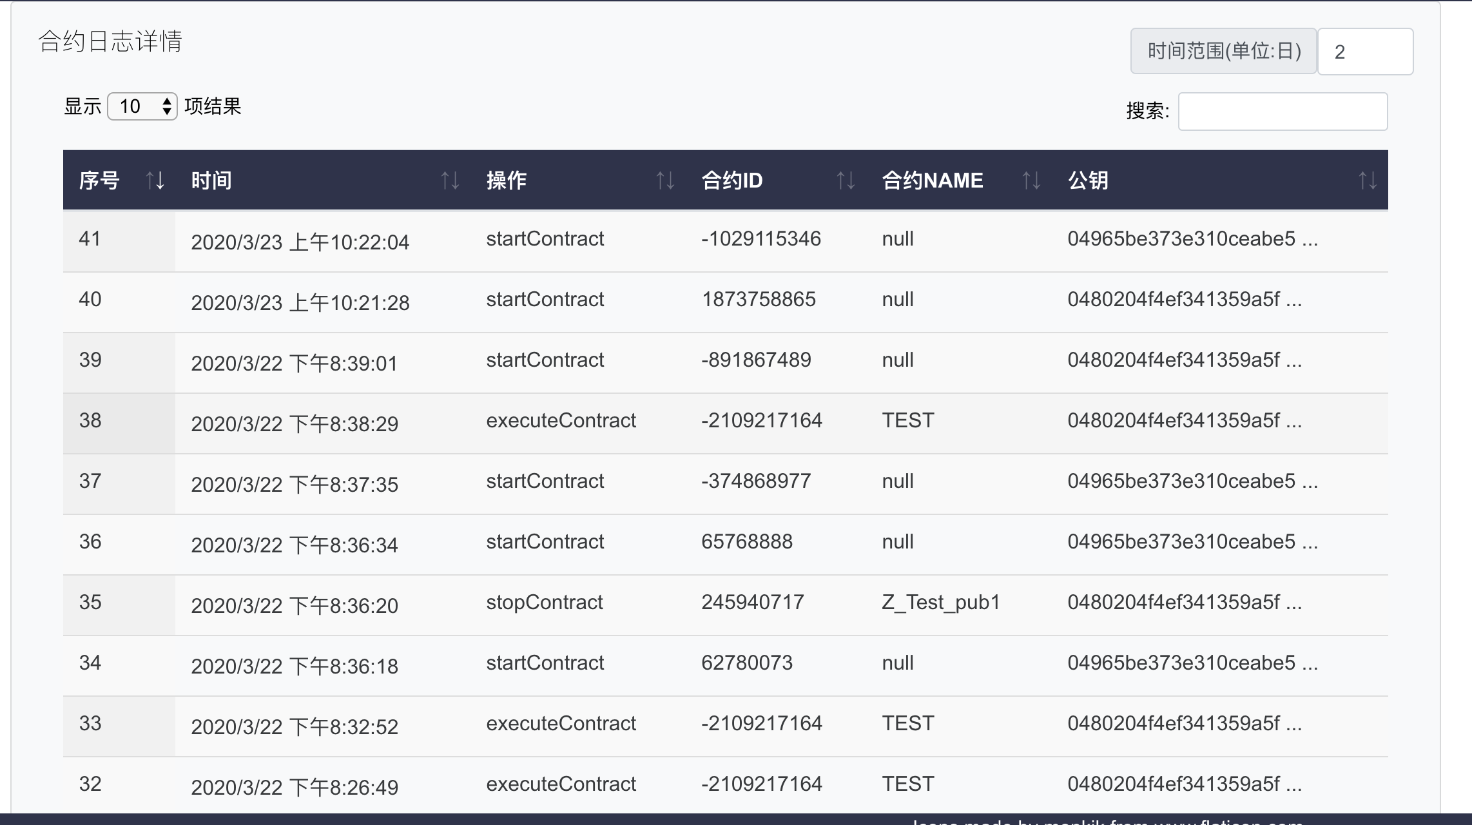This screenshot has width=1472, height=825.
Task: Select the executeContract entry in row 38
Action: click(561, 421)
